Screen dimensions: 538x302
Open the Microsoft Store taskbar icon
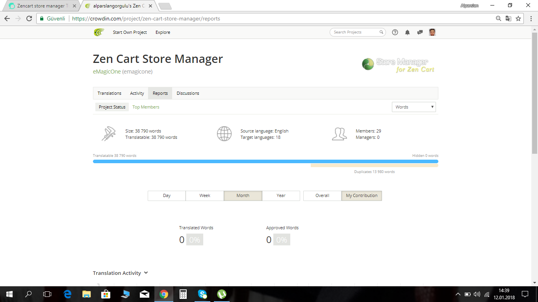coord(106,294)
